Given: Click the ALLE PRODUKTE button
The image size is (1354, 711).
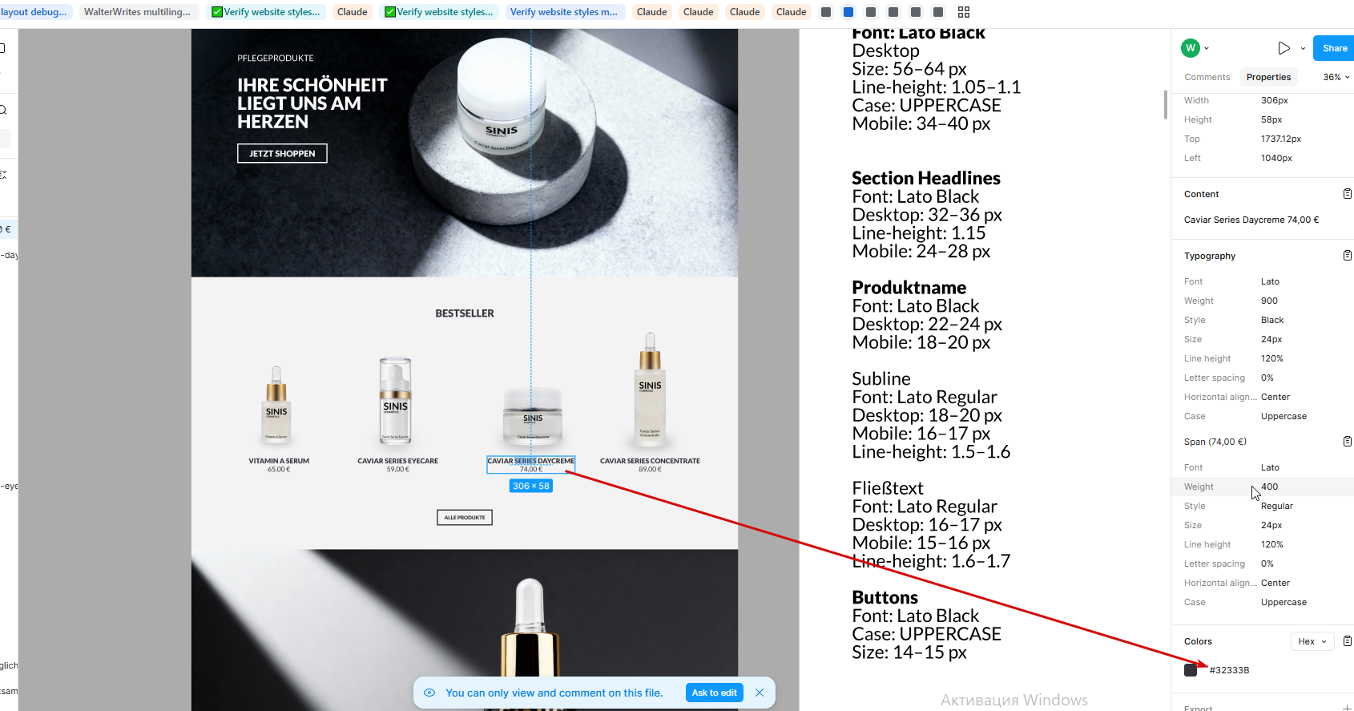Looking at the screenshot, I should 465,517.
